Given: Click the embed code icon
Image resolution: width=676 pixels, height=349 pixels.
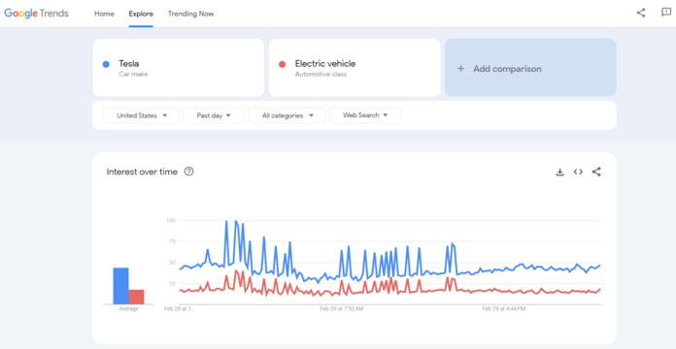Looking at the screenshot, I should coord(578,172).
